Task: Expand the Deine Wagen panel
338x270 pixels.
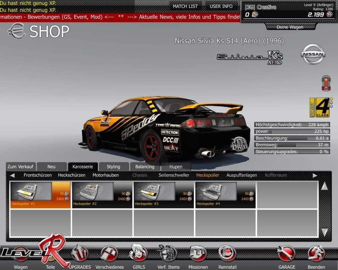Action: (289, 27)
